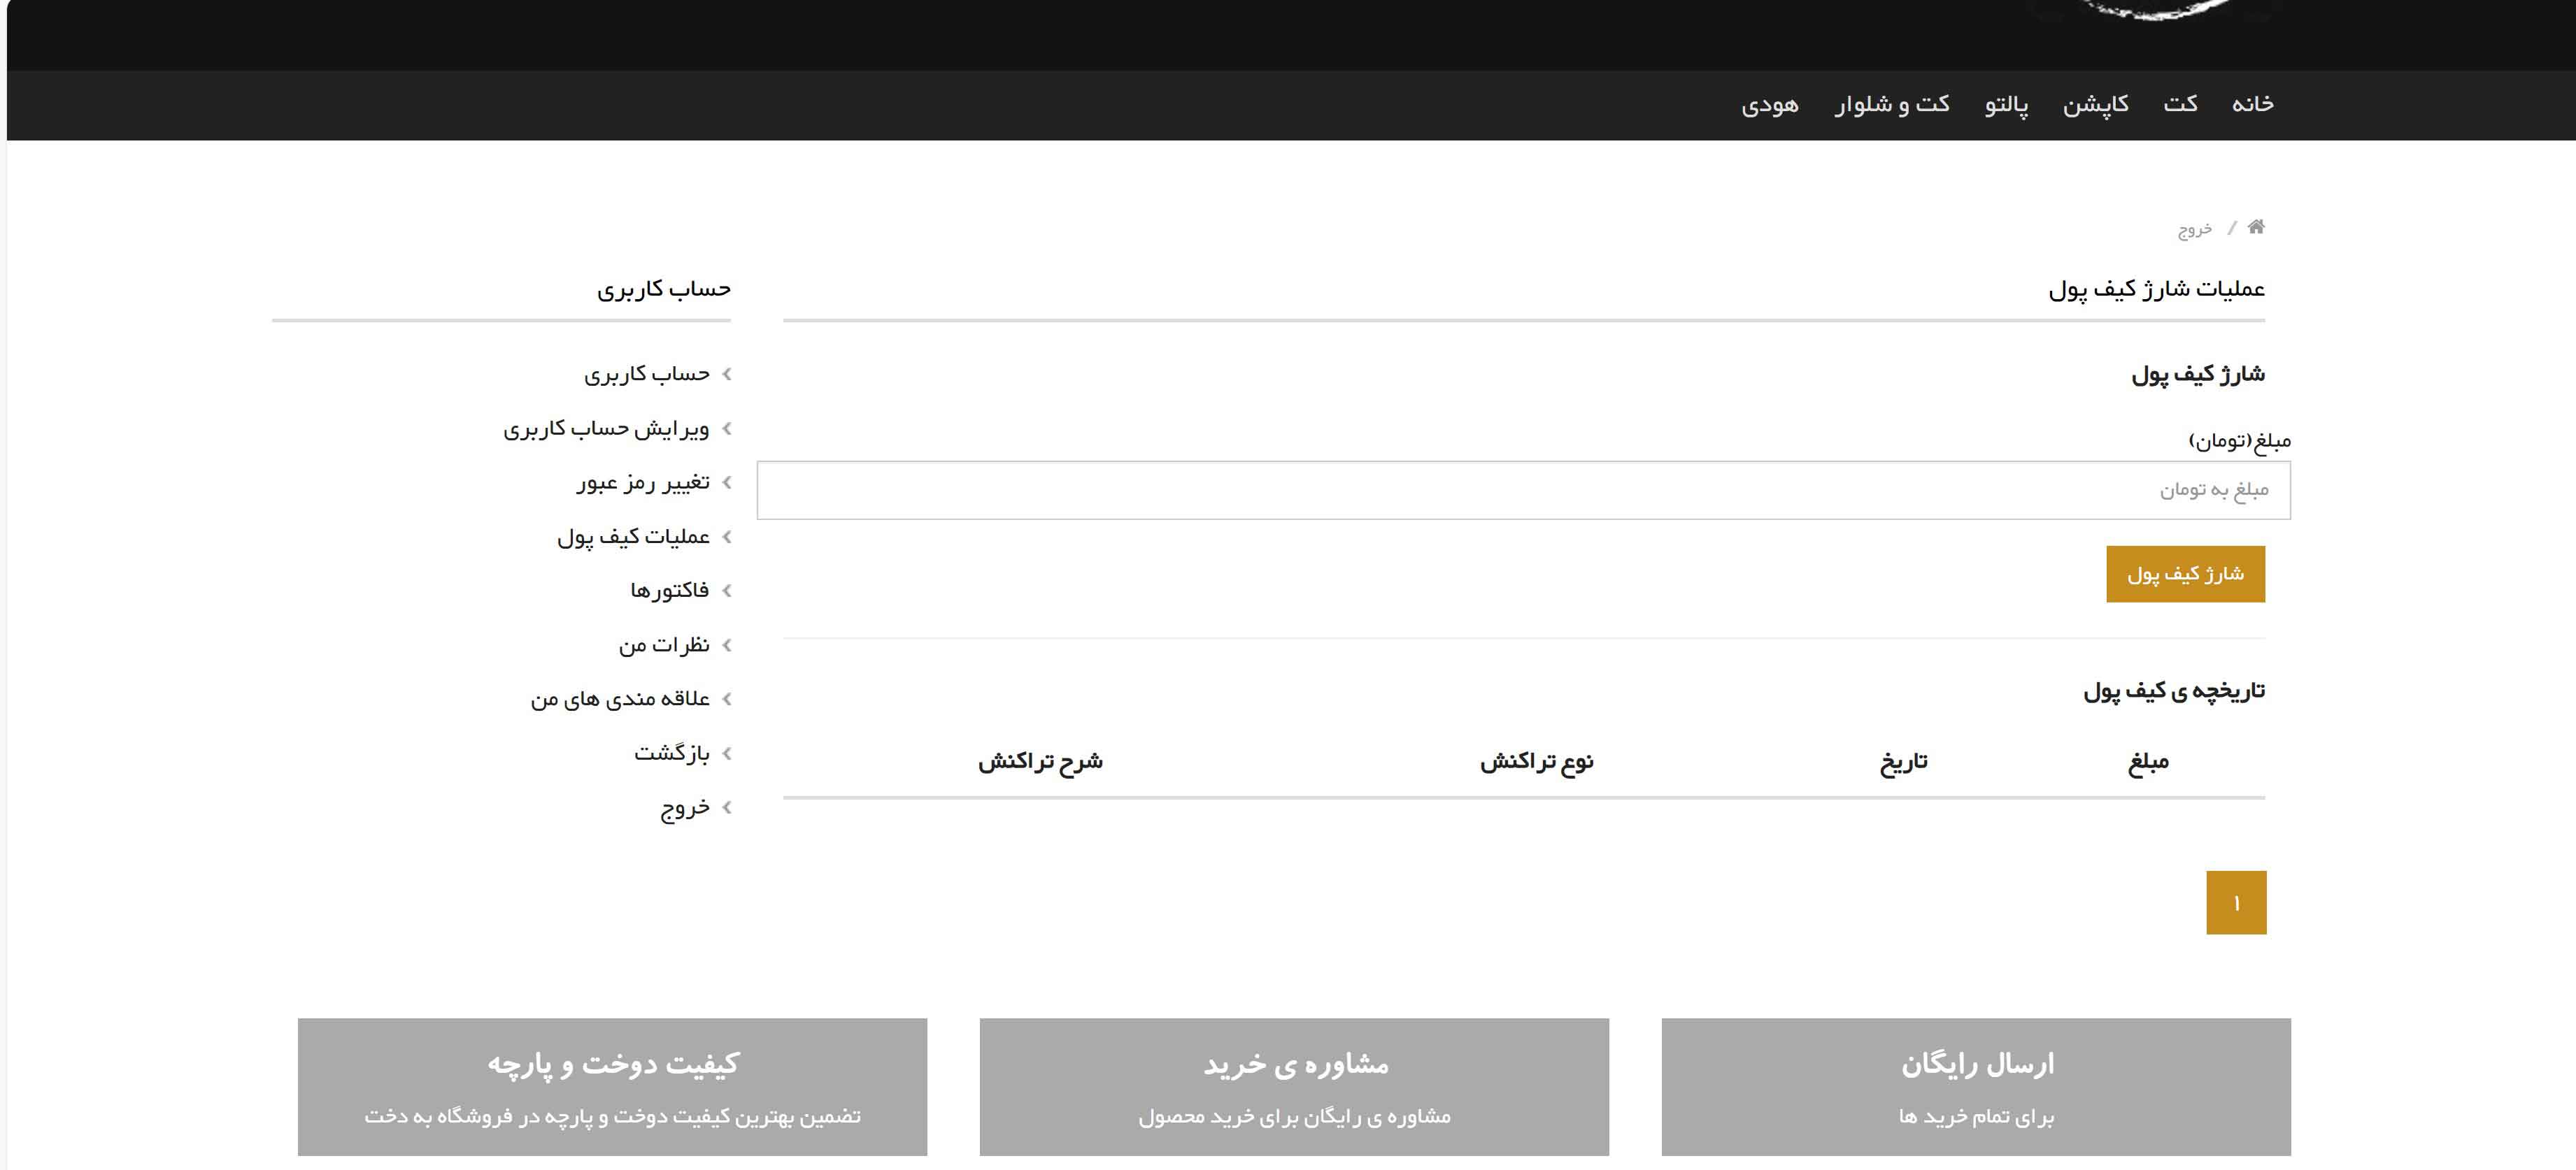Open کاپشن category in navbar
This screenshot has height=1170, width=2576.
(2095, 104)
